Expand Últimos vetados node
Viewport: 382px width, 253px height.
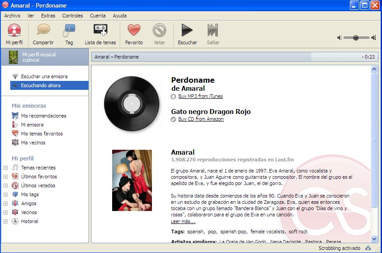pyautogui.click(x=6, y=186)
